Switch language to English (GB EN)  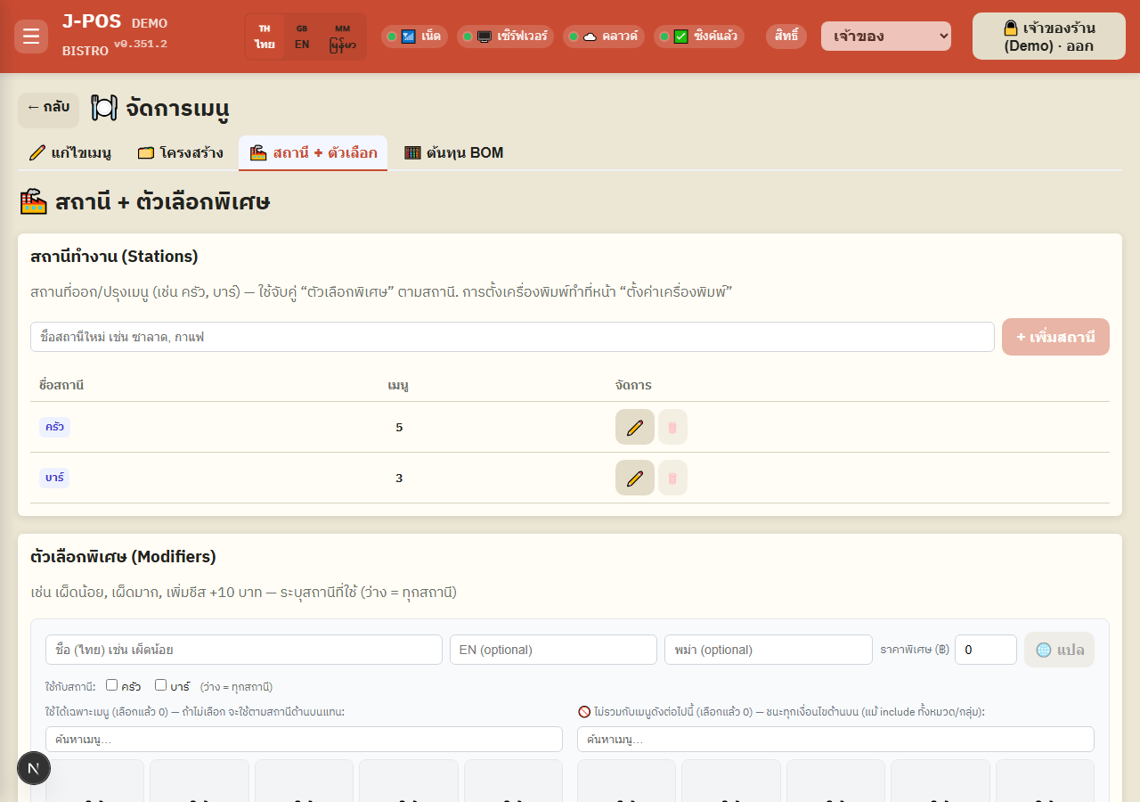click(x=302, y=37)
